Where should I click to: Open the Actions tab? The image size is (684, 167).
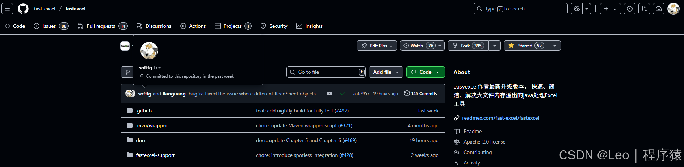[193, 26]
